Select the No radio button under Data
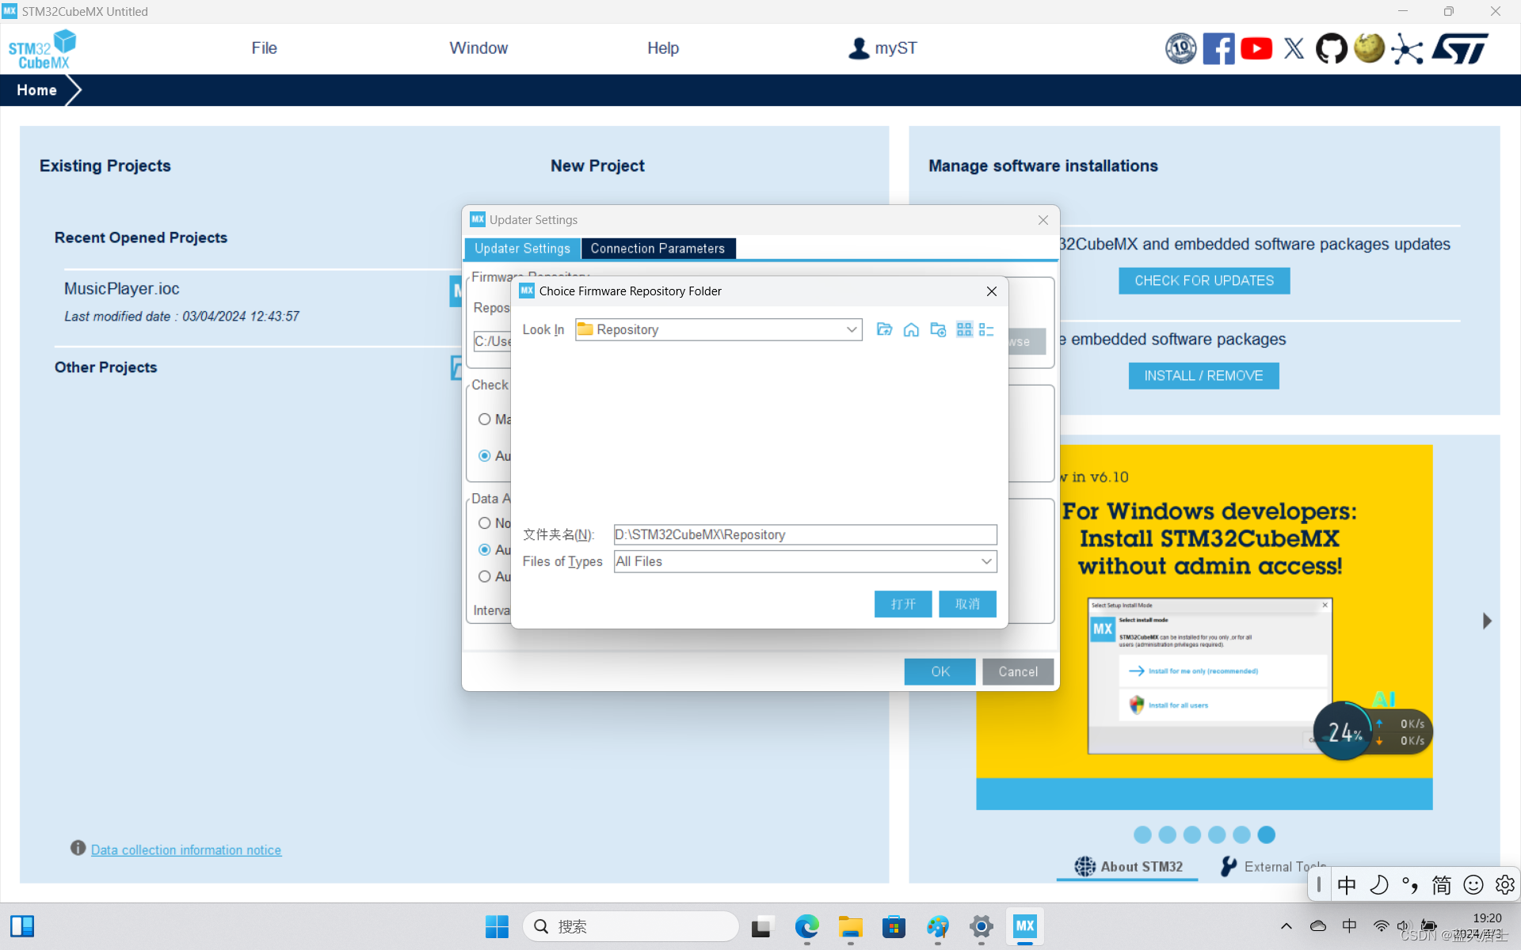The image size is (1521, 950). click(x=485, y=523)
